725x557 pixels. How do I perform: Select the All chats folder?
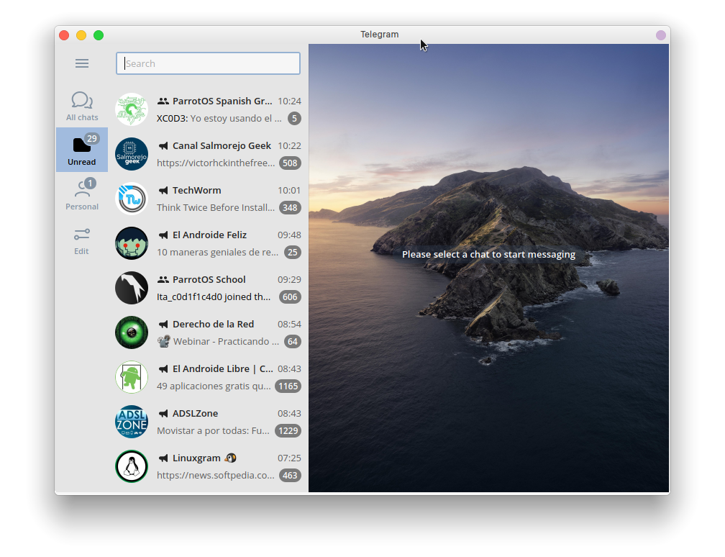[x=82, y=106]
